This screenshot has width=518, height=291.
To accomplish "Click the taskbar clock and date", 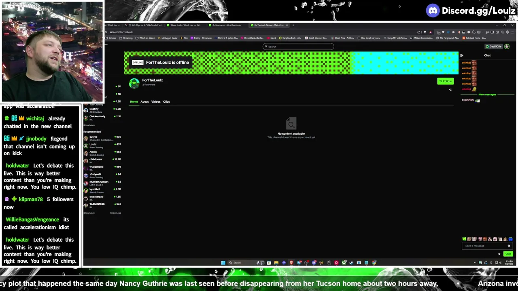I will pyautogui.click(x=508, y=263).
